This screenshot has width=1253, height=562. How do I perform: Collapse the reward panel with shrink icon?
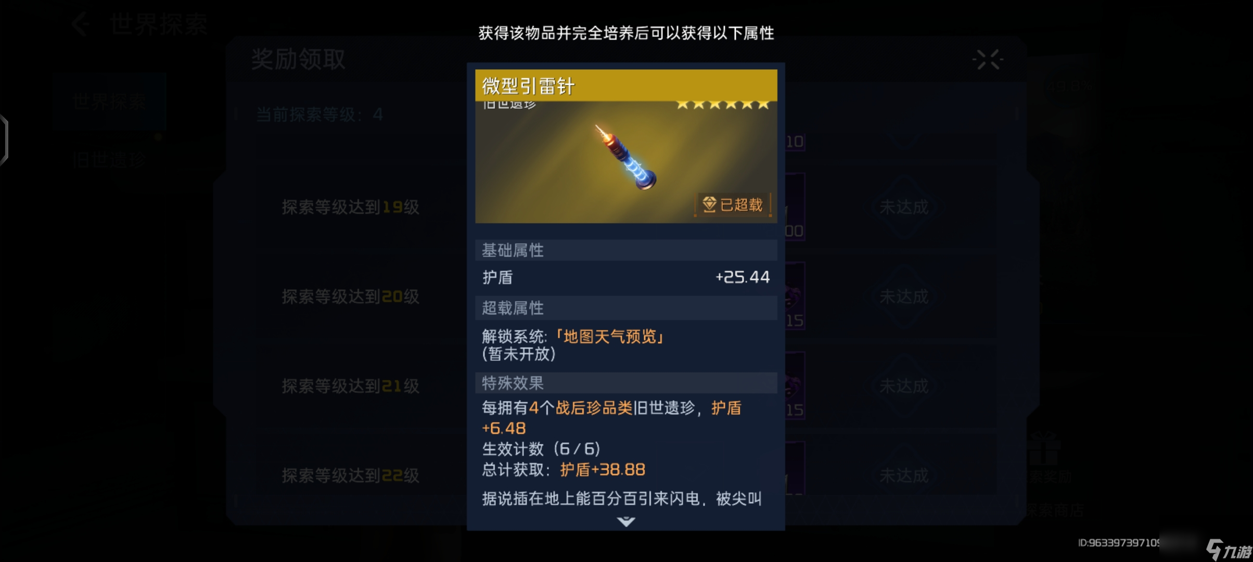[x=988, y=59]
